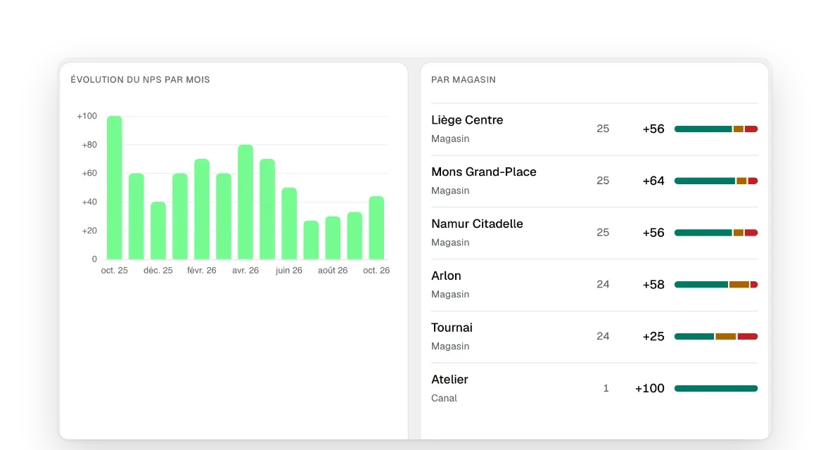Click the "oct. 25" x-axis label

pos(115,271)
